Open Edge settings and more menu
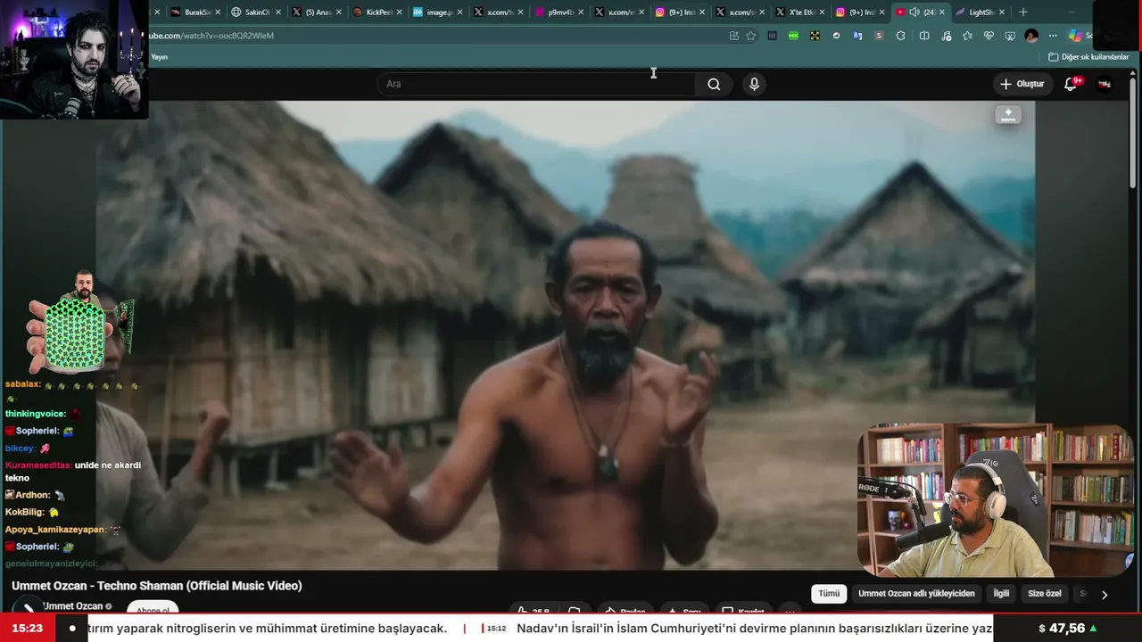The height and width of the screenshot is (642, 1142). click(1053, 36)
